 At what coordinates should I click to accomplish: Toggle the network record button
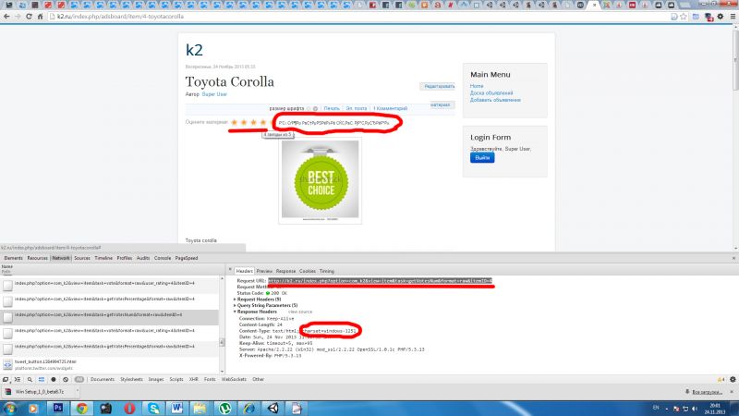coord(54,379)
